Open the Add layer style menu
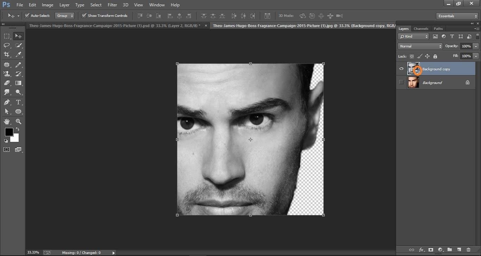 tap(421, 249)
